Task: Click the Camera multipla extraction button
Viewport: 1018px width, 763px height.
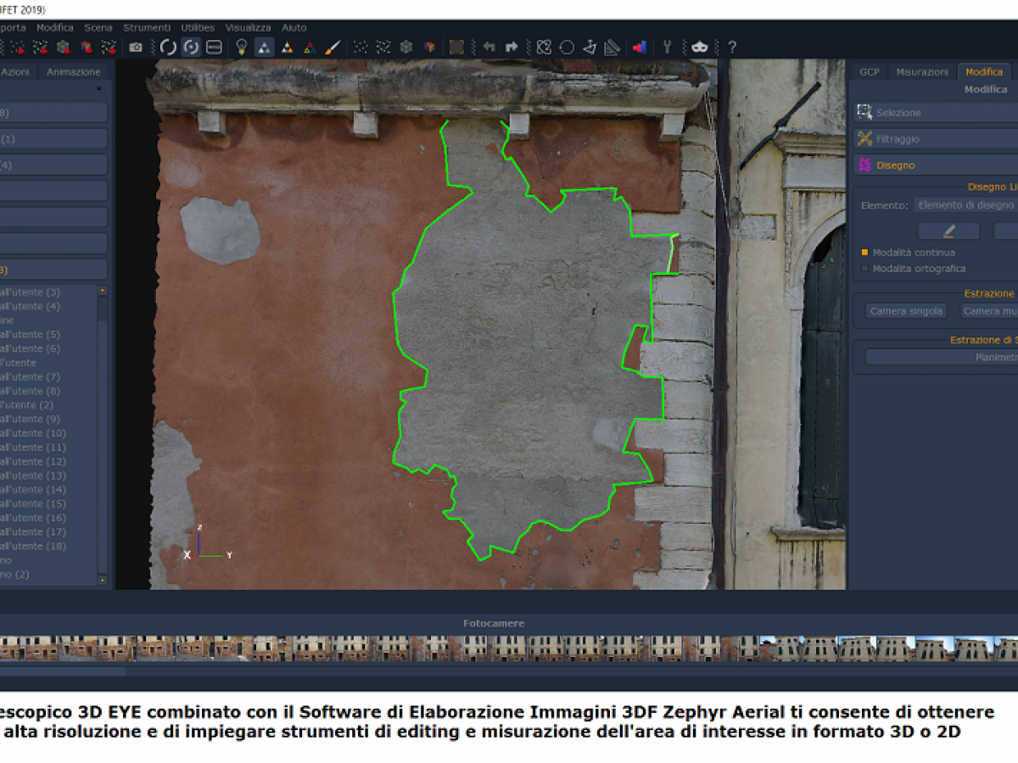Action: 989,311
